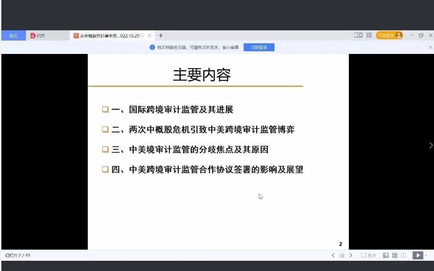This screenshot has height=271, width=434.
Task: Click the workbench grid icon near login button
Action: tap(369, 35)
